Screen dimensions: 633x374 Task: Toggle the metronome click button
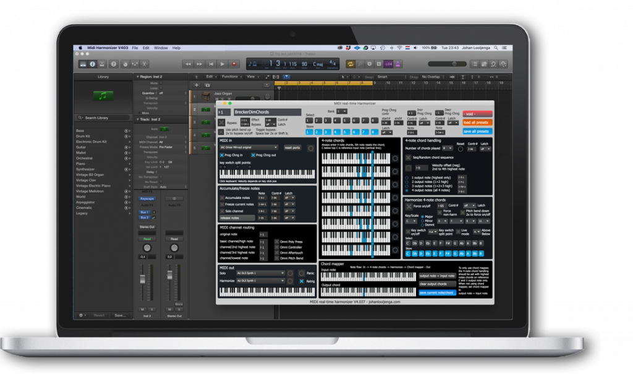point(397,64)
